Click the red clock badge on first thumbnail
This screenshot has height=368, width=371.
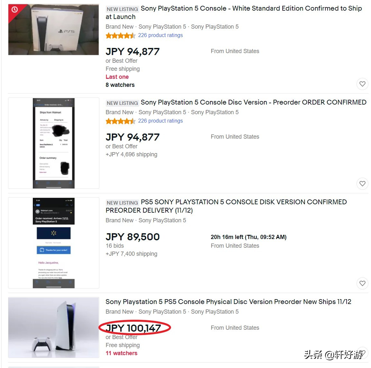[14, 10]
